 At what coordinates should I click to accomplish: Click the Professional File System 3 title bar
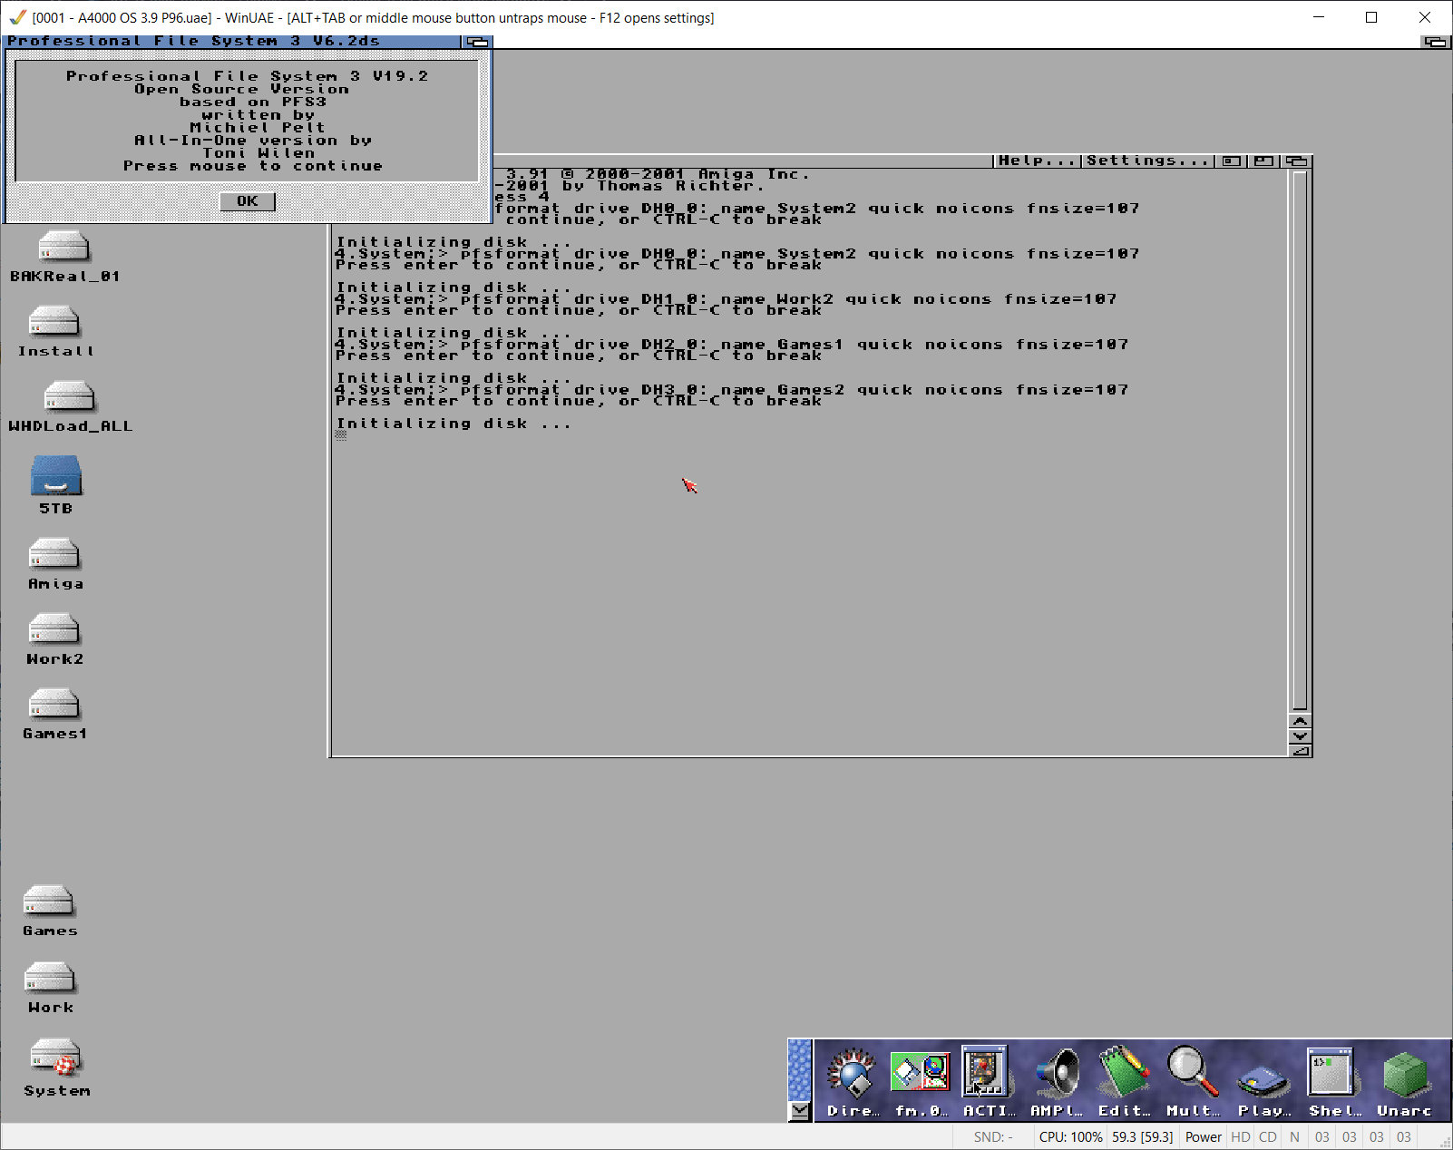[234, 42]
